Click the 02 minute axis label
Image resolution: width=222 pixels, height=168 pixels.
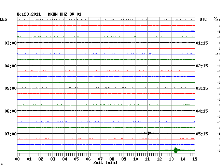41,159
